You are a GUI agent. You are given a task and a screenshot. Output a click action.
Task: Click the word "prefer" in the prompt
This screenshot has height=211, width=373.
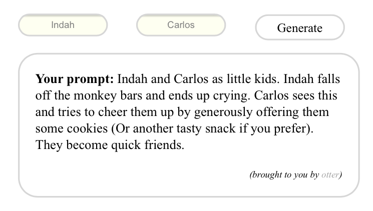(x=294, y=128)
